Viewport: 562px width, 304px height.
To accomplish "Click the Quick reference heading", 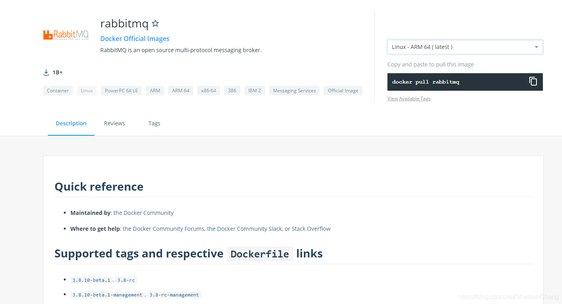I will coord(99,187).
